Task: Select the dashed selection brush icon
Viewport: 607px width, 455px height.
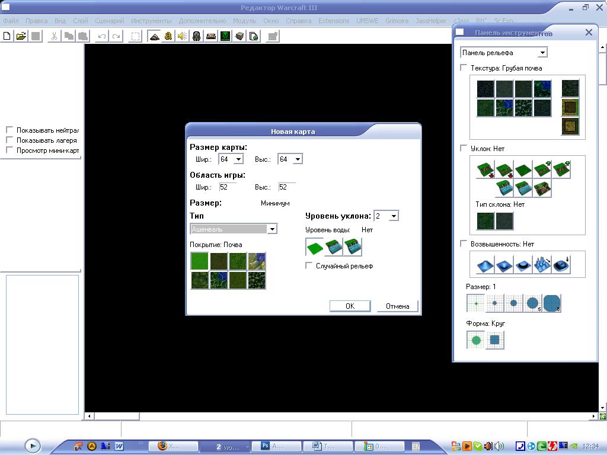Action: (x=135, y=36)
